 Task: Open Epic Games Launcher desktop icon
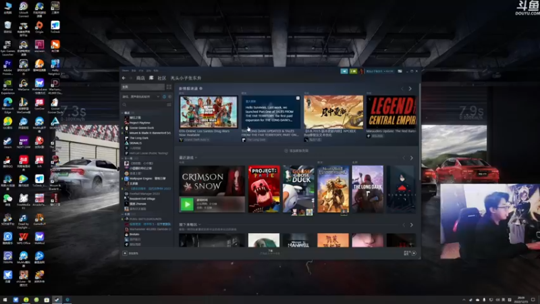(7, 49)
